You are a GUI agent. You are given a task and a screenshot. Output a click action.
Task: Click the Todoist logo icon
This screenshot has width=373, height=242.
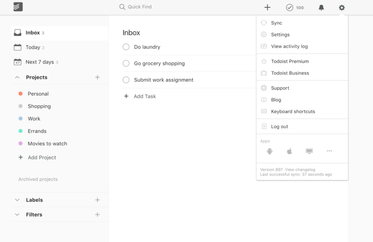click(18, 7)
